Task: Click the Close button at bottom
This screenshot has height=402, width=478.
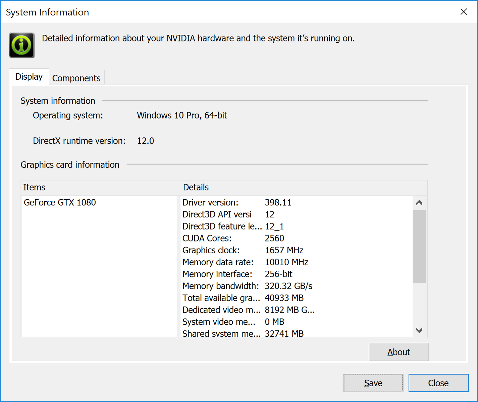Action: coord(438,383)
